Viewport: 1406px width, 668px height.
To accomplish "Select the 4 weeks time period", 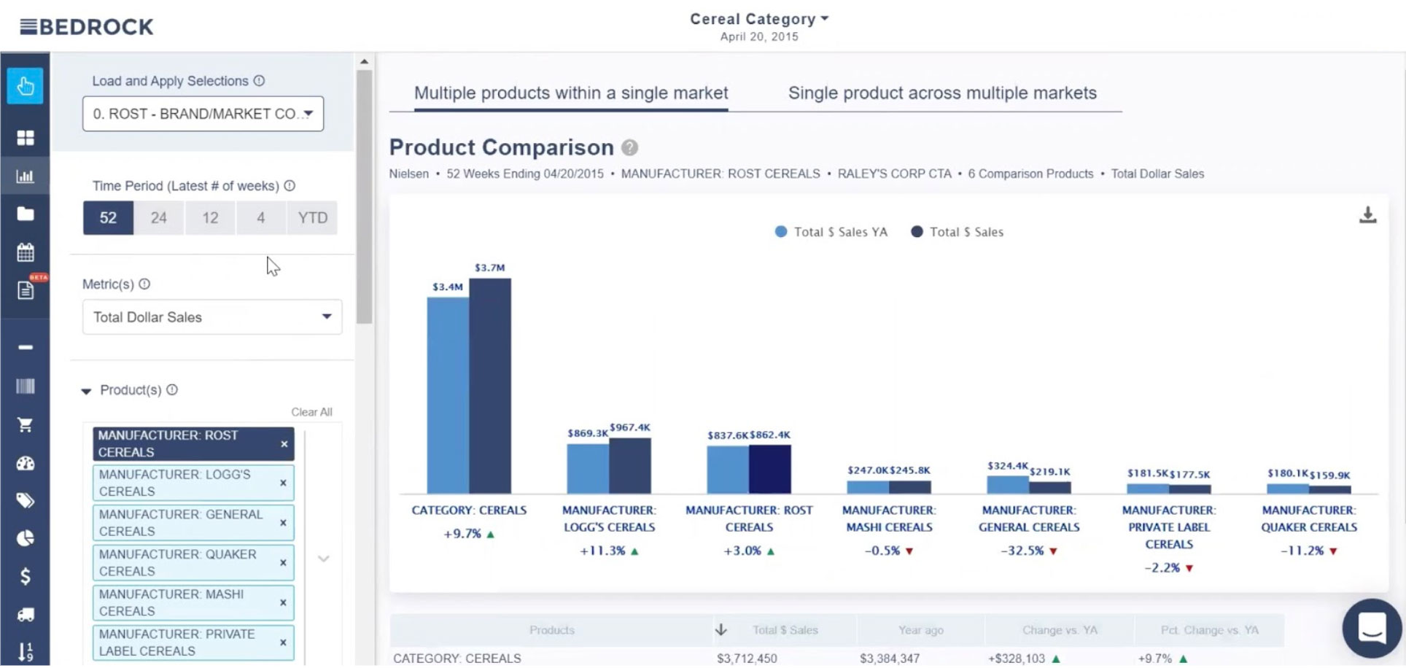I will click(260, 218).
